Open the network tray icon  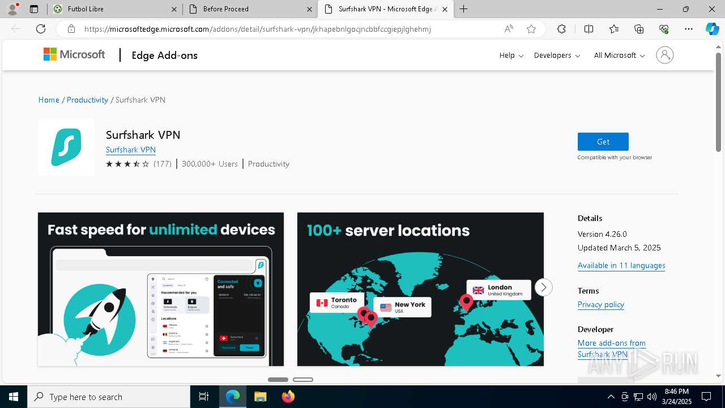[x=638, y=397]
